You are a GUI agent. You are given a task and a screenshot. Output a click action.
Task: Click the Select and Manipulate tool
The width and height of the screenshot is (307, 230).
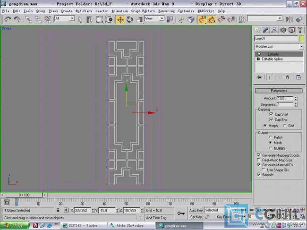pyautogui.click(x=181, y=19)
